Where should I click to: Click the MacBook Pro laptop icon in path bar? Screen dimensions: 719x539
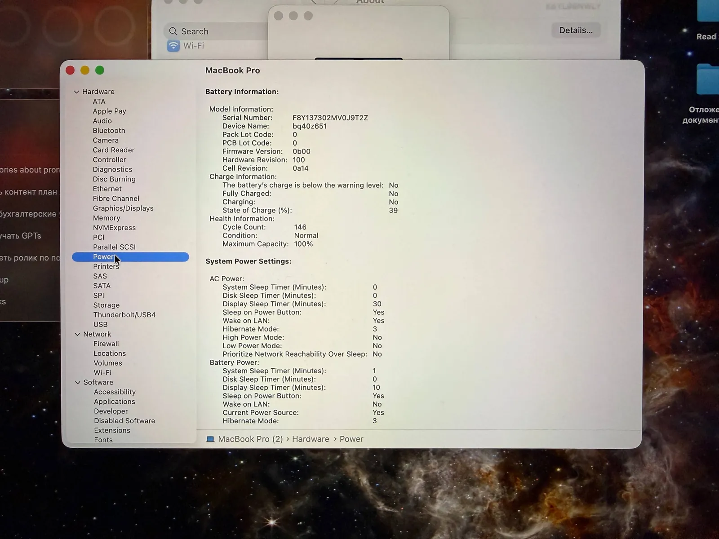click(210, 439)
